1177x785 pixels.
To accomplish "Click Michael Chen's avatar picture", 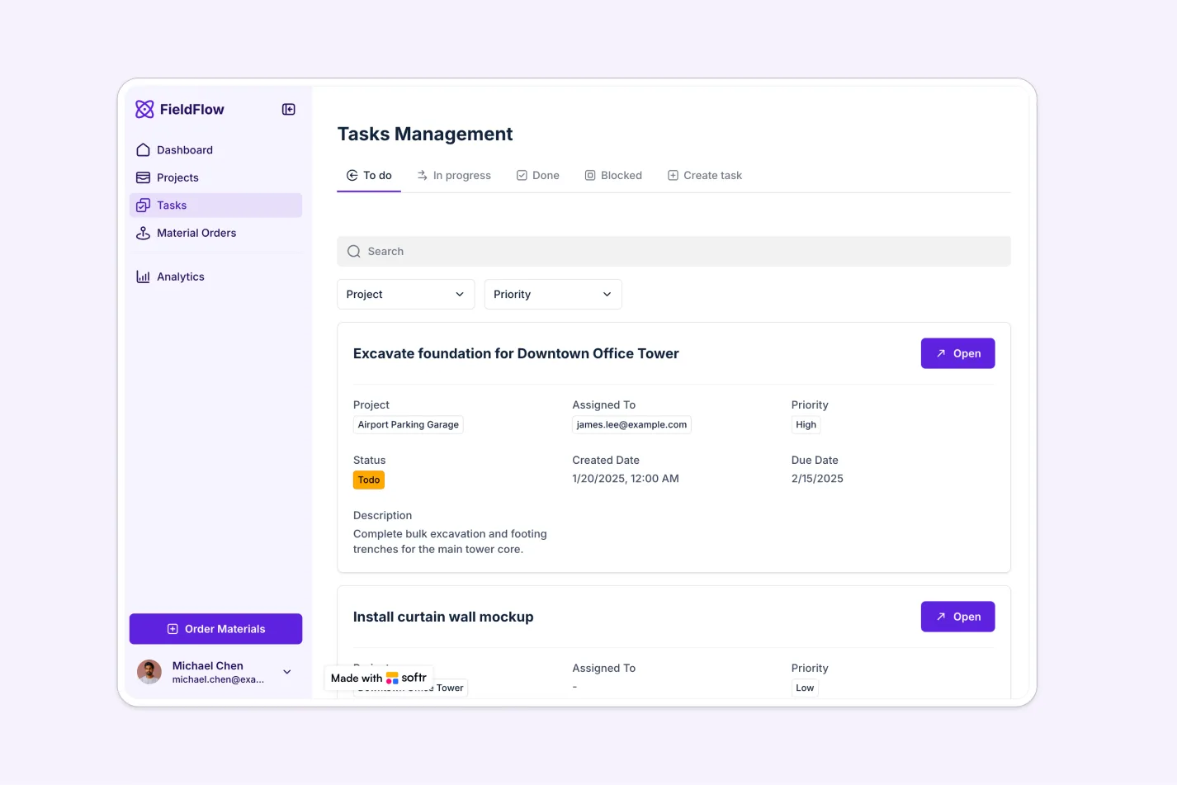I will click(149, 672).
